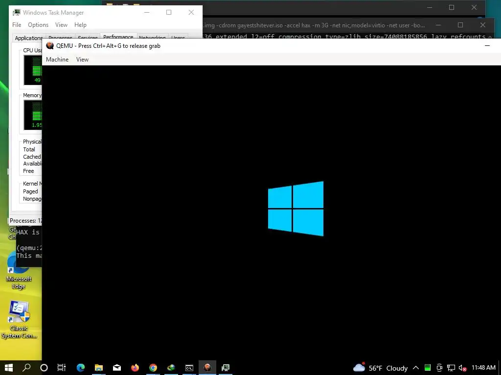Show hidden tray icons chevron
501x375 pixels.
[416, 368]
